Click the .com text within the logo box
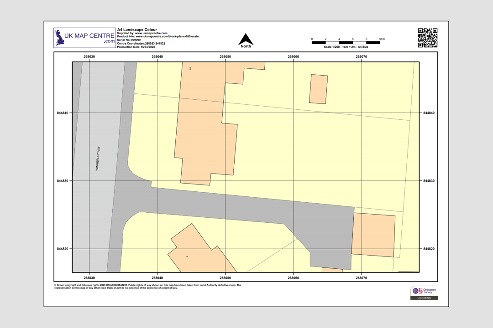493x328 pixels. (x=109, y=41)
